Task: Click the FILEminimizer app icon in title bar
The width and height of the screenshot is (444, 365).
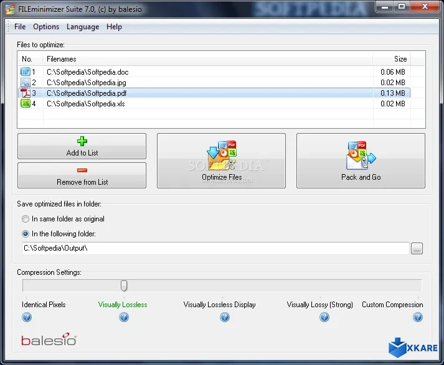Action: point(10,9)
